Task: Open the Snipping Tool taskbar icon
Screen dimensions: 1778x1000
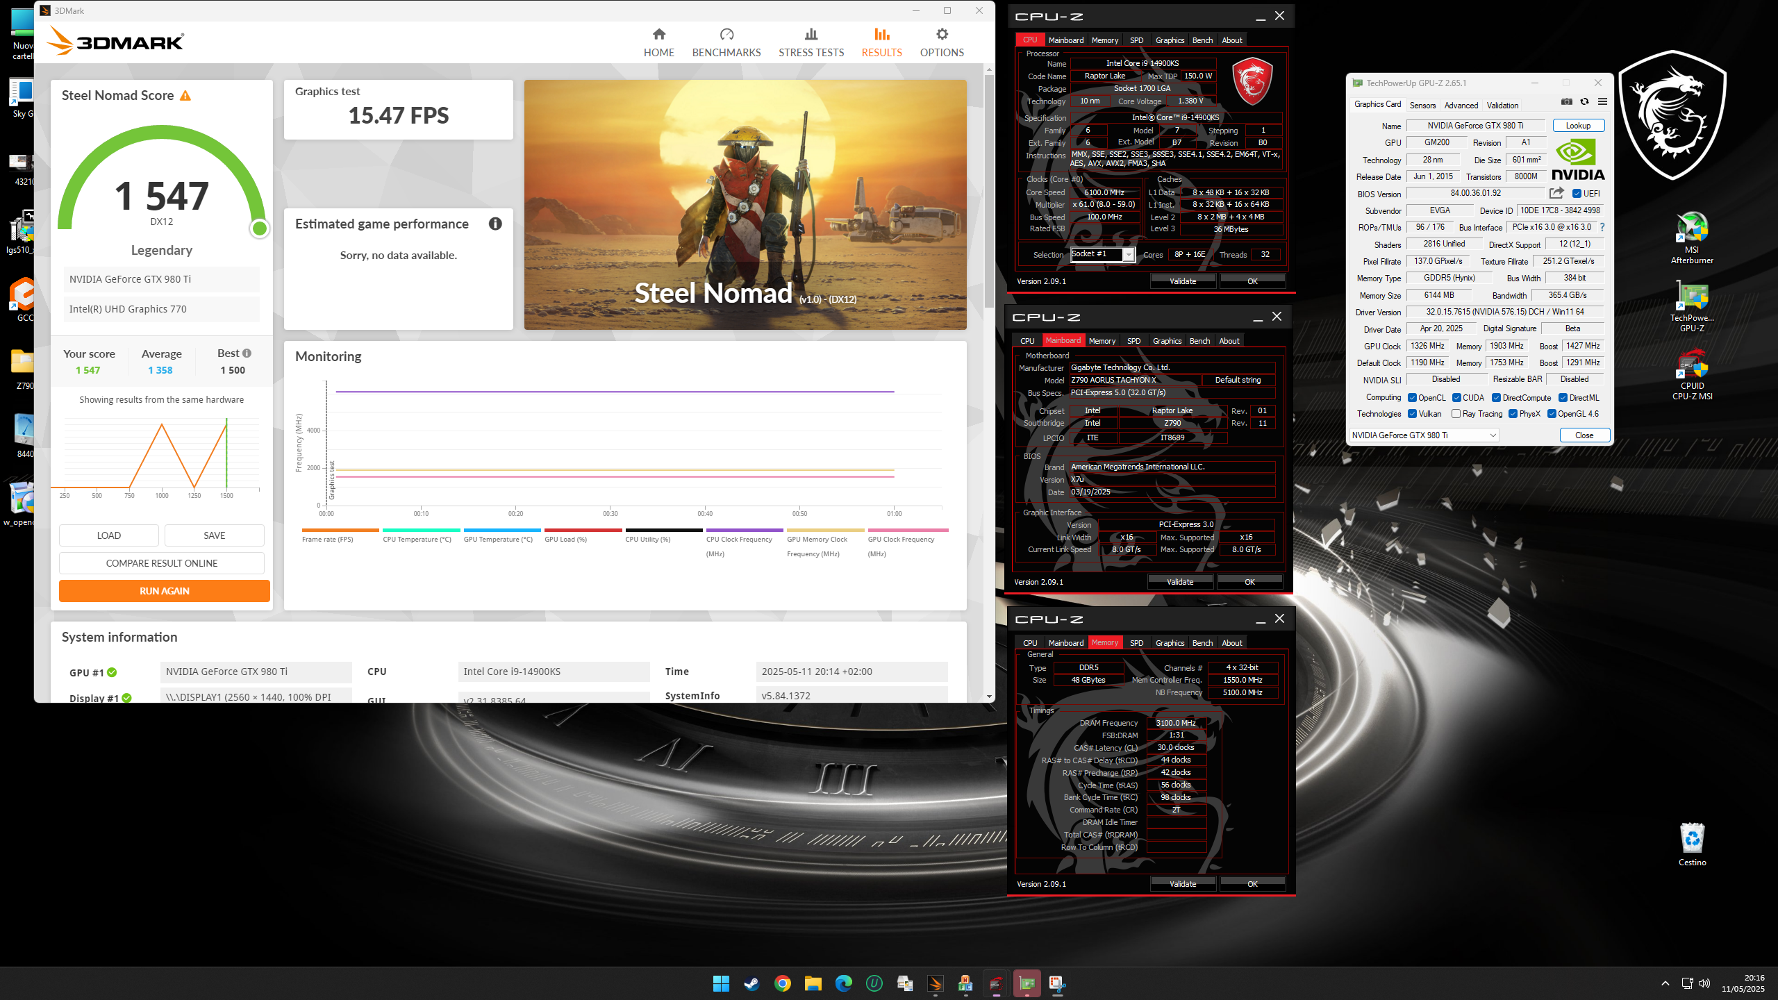Action: click(1057, 983)
